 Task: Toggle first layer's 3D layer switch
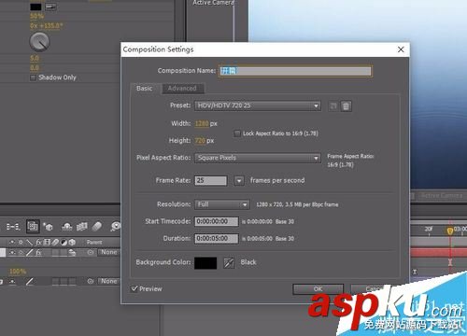pyautogui.click(x=72, y=253)
